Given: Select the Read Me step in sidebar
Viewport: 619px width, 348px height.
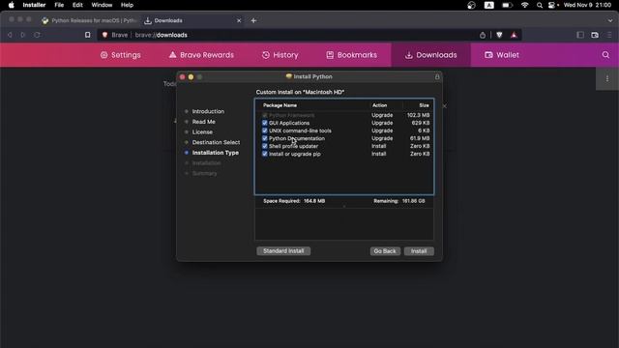Looking at the screenshot, I should coord(204,122).
